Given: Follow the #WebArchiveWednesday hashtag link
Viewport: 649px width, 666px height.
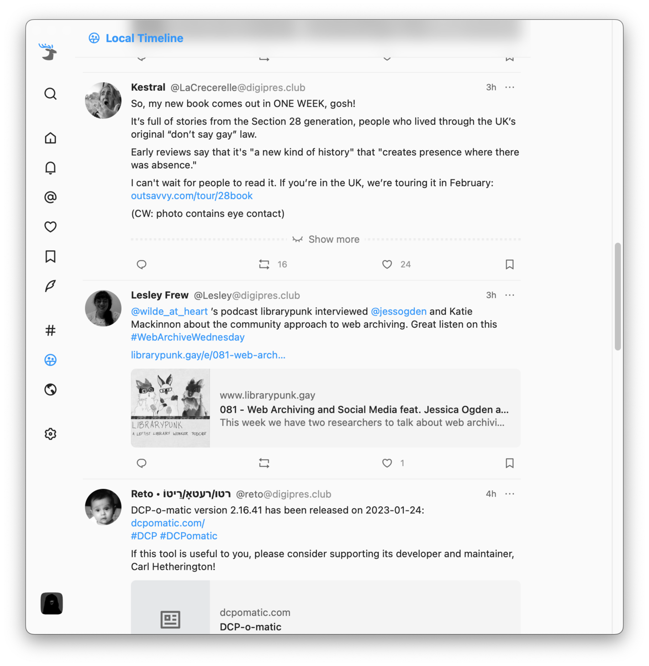Looking at the screenshot, I should (188, 337).
